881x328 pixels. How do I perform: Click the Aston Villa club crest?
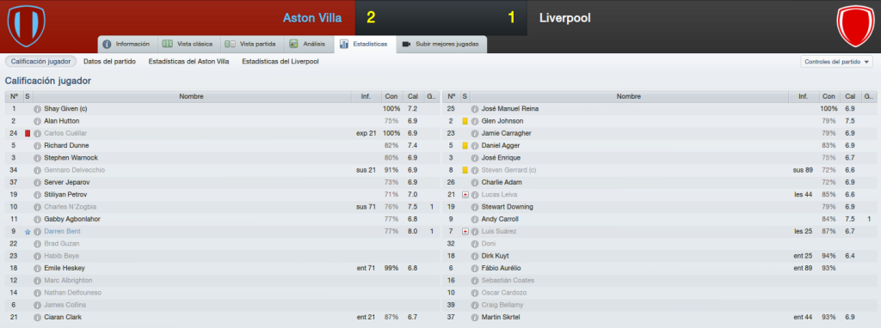(x=27, y=26)
